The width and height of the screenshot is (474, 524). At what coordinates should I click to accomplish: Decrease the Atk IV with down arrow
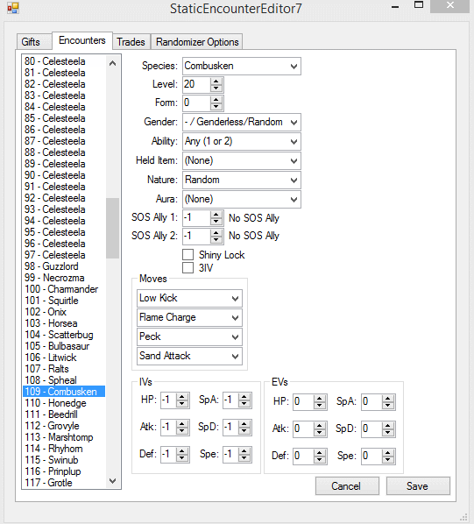point(182,431)
